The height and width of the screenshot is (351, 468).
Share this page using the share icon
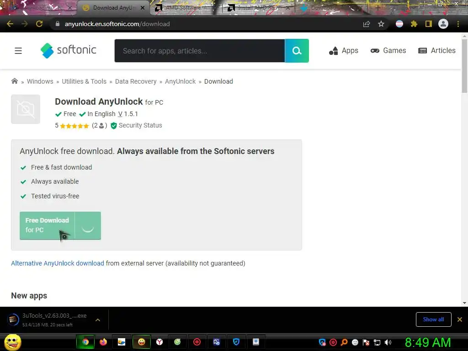[x=367, y=24]
